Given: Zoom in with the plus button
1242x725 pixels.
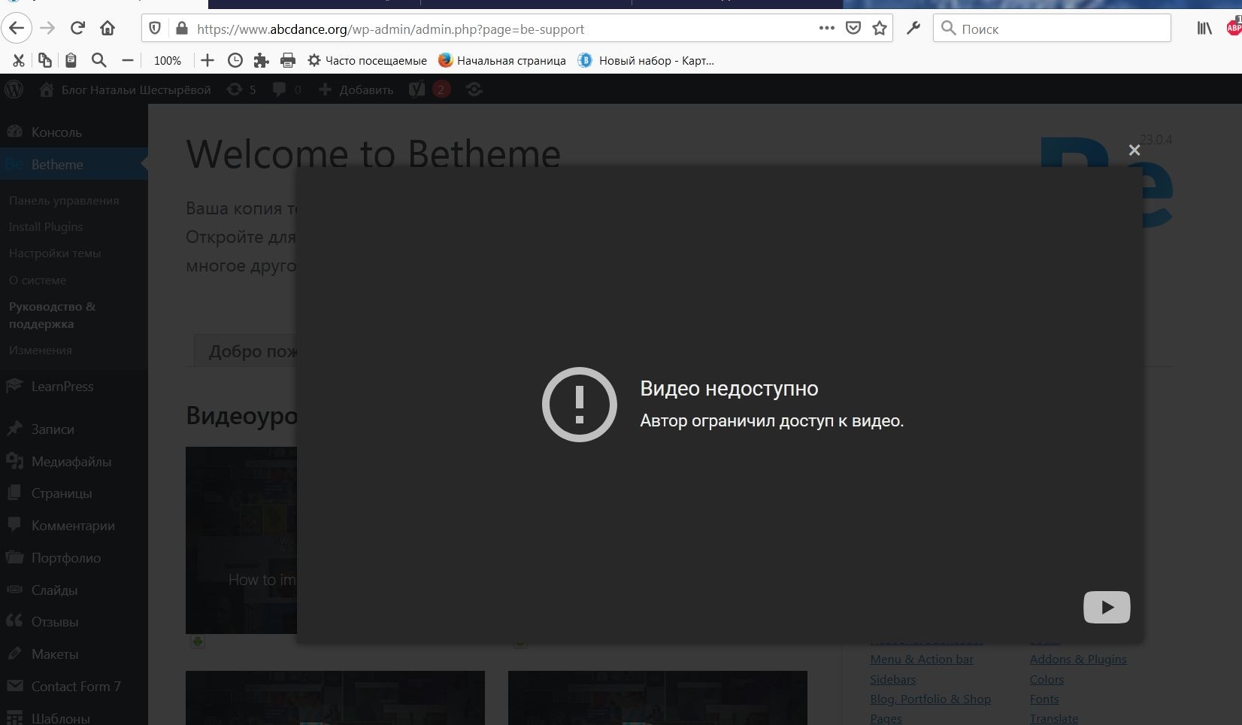Looking at the screenshot, I should pyautogui.click(x=208, y=60).
